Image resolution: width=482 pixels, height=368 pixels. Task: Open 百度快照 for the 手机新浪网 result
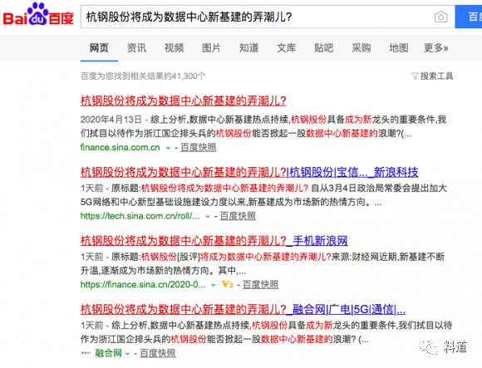(260, 285)
